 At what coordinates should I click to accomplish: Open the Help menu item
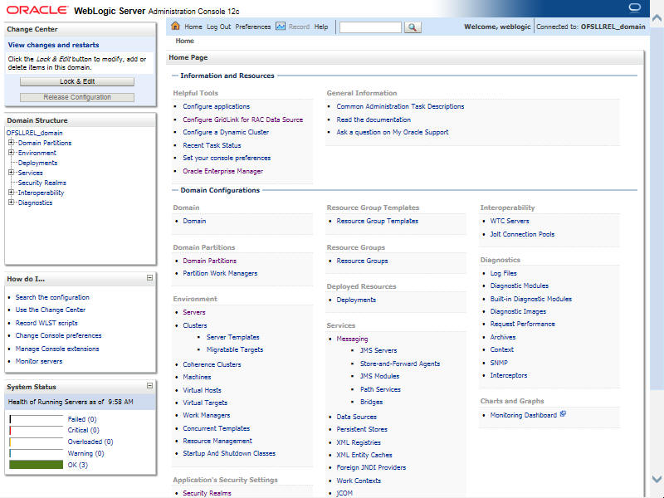pos(321,27)
